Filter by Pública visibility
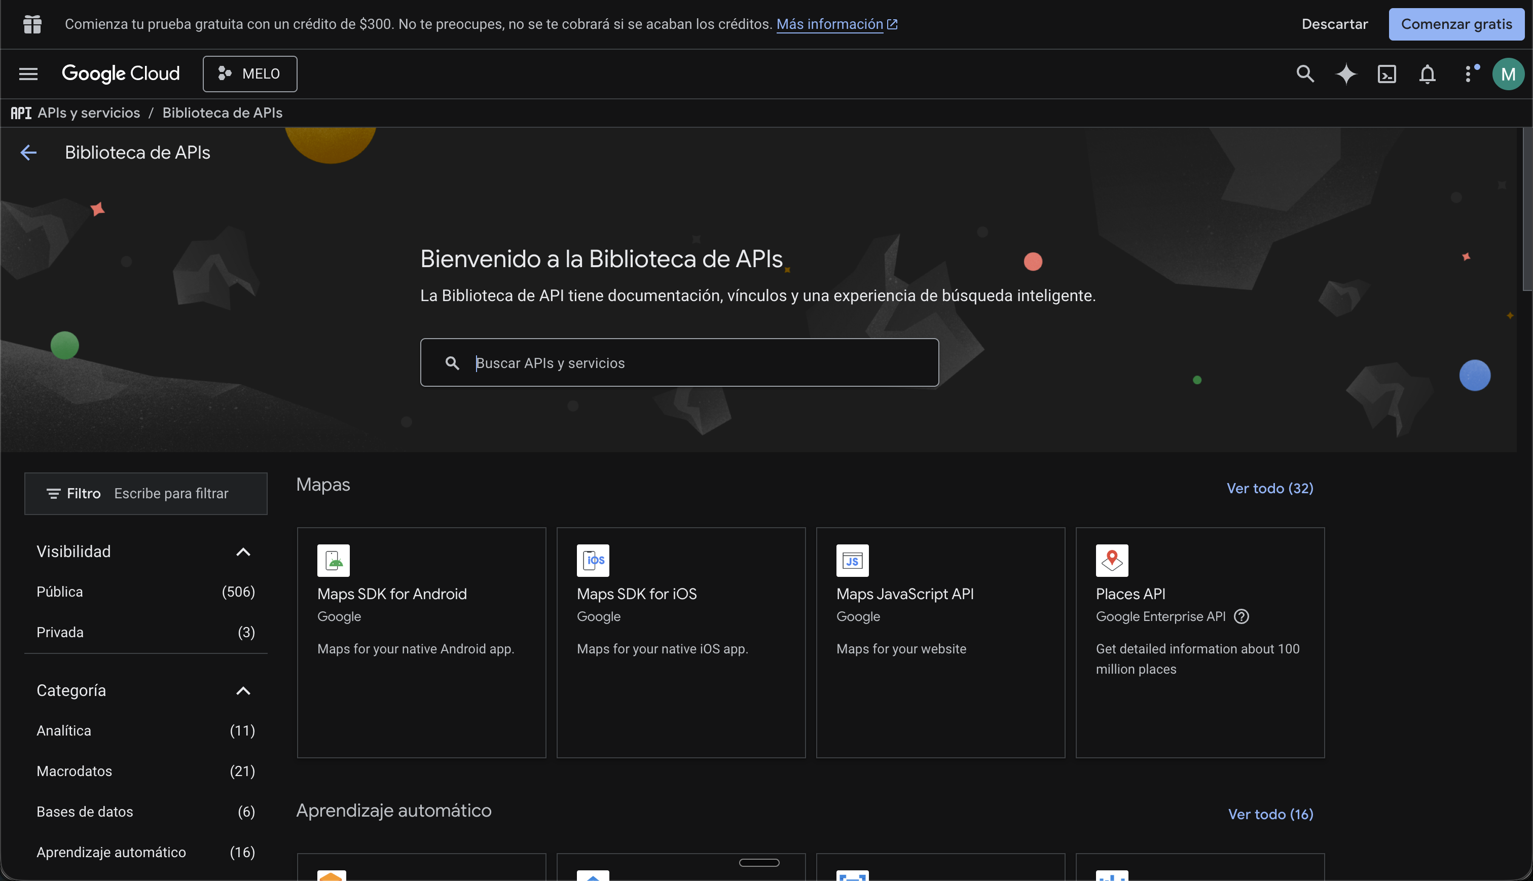 pos(59,591)
